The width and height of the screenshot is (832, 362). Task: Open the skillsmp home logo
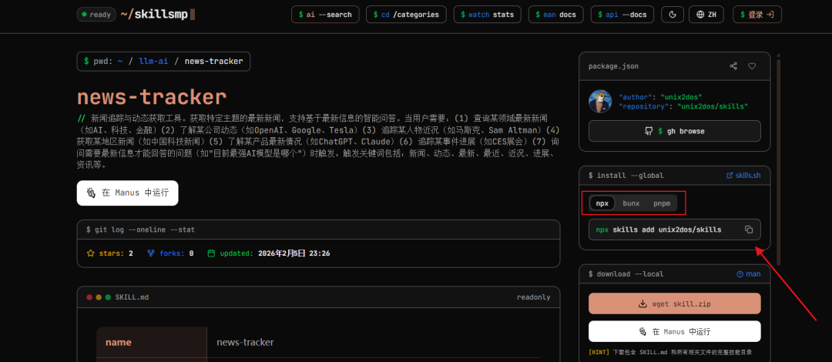[157, 15]
